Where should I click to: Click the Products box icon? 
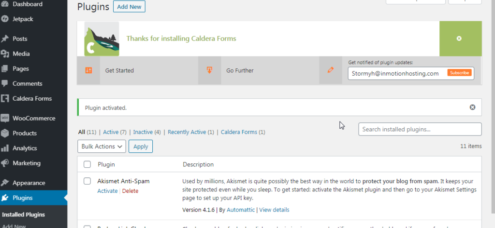click(x=5, y=133)
